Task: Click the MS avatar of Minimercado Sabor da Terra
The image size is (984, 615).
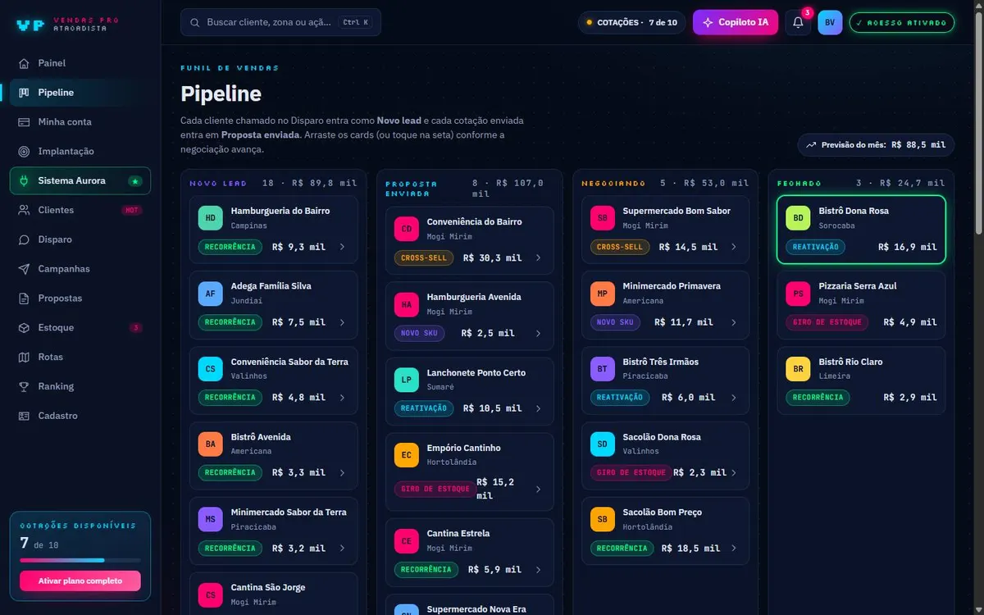Action: [x=211, y=520]
